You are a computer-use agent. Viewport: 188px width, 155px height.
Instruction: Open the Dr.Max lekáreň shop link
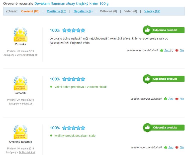pyautogui.click(x=27, y=152)
